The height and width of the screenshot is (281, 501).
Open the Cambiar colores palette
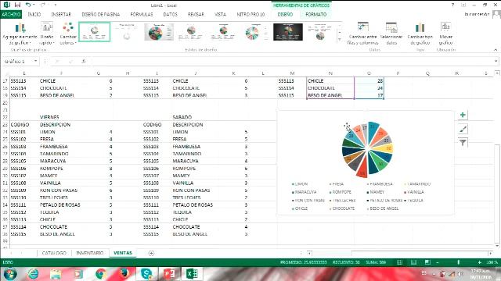pos(68,34)
